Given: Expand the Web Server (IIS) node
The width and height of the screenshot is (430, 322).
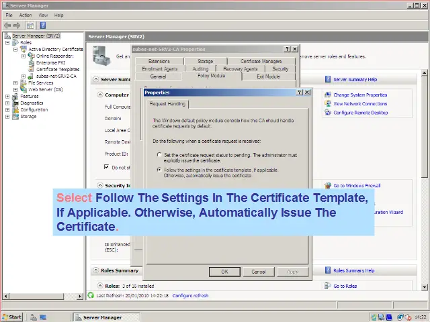Looking at the screenshot, I should (15, 90).
